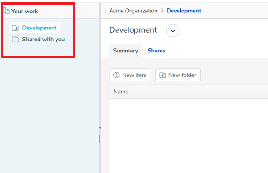Open the Development dropdown chevron
This screenshot has width=268, height=173.
(x=173, y=31)
